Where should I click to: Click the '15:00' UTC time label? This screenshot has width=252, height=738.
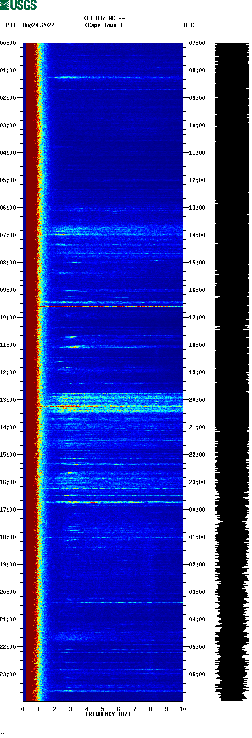tap(197, 263)
